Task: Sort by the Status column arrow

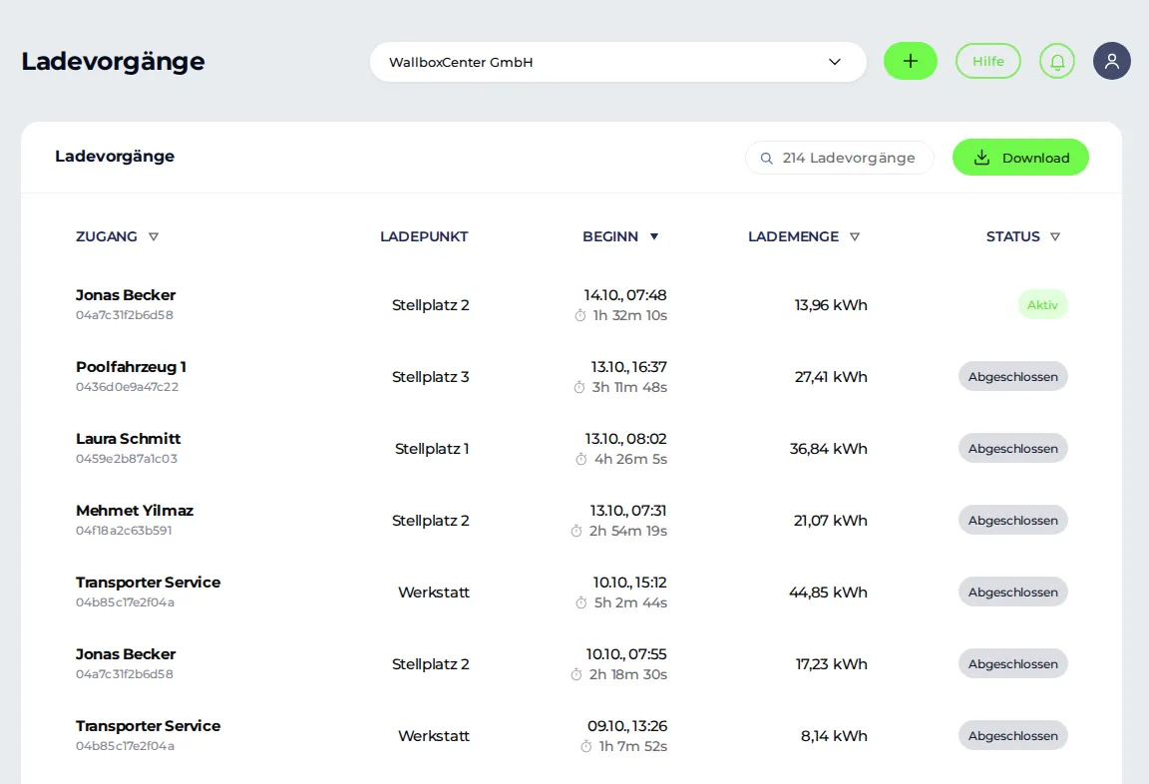Action: pos(1055,236)
